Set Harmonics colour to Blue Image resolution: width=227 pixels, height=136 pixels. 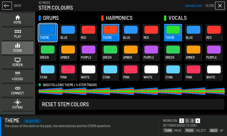click(x=131, y=33)
